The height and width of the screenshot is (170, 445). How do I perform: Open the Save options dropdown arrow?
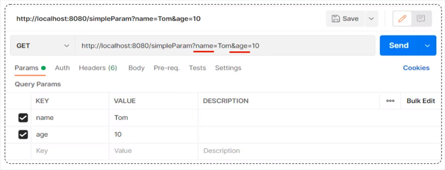pos(371,19)
